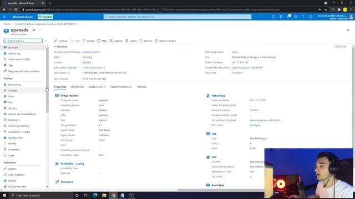Switch to the Monitoring tab
The height and width of the screenshot is (199, 355).
[77, 87]
